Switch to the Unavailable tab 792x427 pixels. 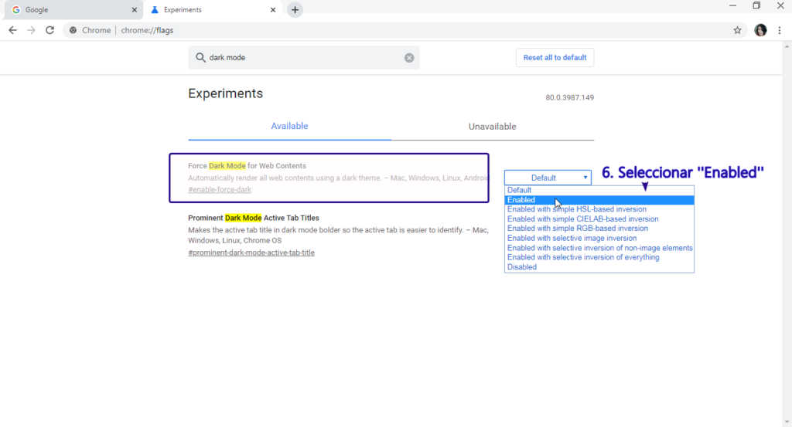pyautogui.click(x=492, y=127)
